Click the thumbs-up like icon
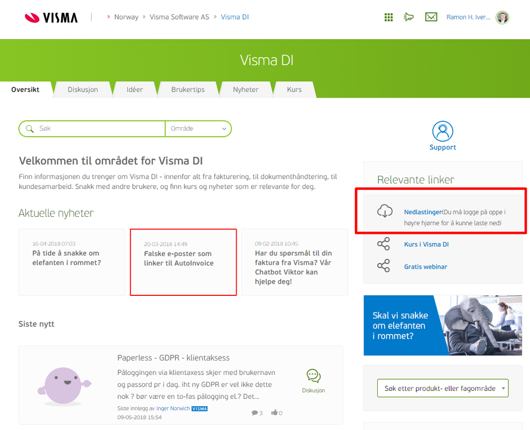This screenshot has width=530, height=430. click(x=274, y=413)
